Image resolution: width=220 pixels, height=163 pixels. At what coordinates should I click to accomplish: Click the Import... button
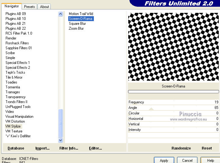[x=42, y=148]
